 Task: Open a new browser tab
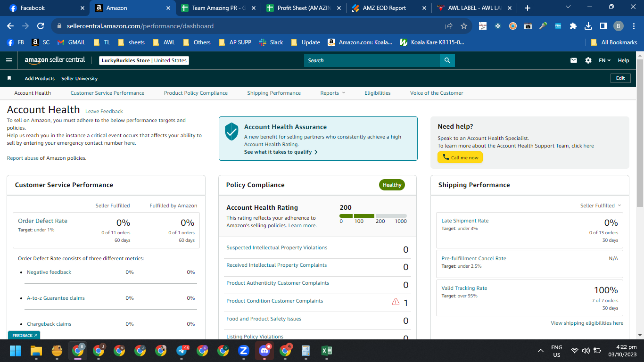click(x=527, y=8)
